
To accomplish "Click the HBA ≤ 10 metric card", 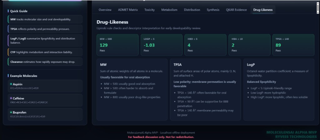I will 249,45.
